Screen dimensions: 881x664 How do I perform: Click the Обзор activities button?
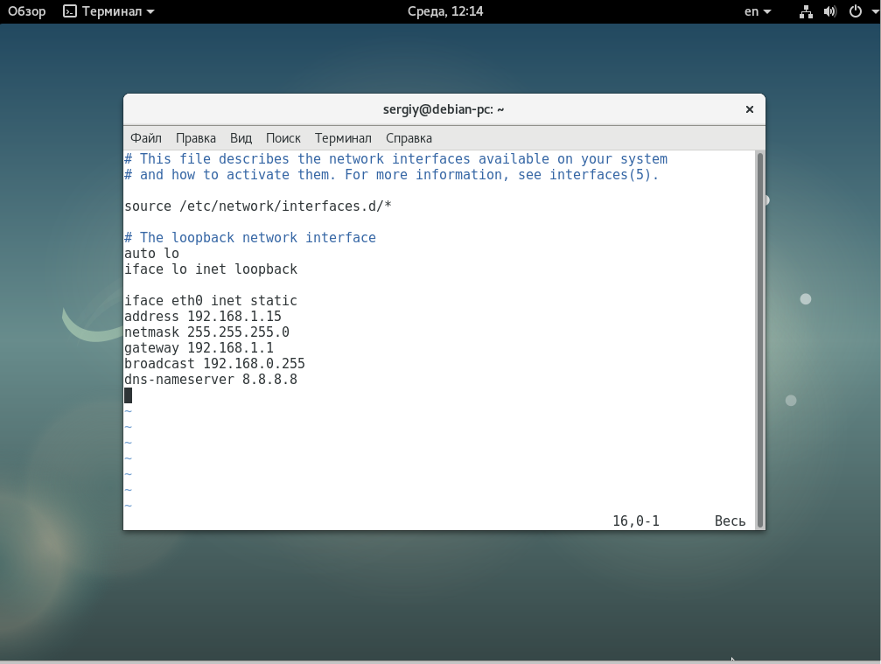[26, 11]
